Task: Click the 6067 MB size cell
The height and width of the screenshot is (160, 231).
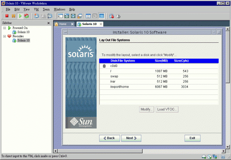Action: point(161,87)
